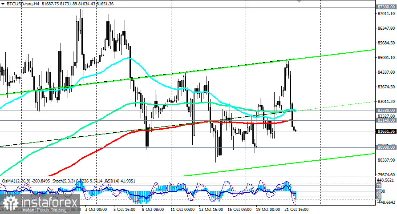The height and width of the screenshot is (214, 397).
Task: Click the BTCUSD.futu,H4 symbol title
Action: coord(23,4)
